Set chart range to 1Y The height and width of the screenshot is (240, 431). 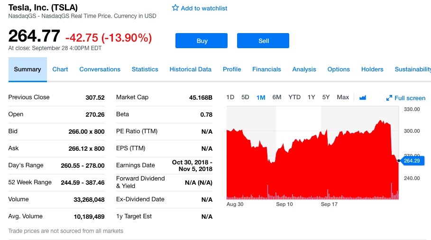[x=311, y=97]
